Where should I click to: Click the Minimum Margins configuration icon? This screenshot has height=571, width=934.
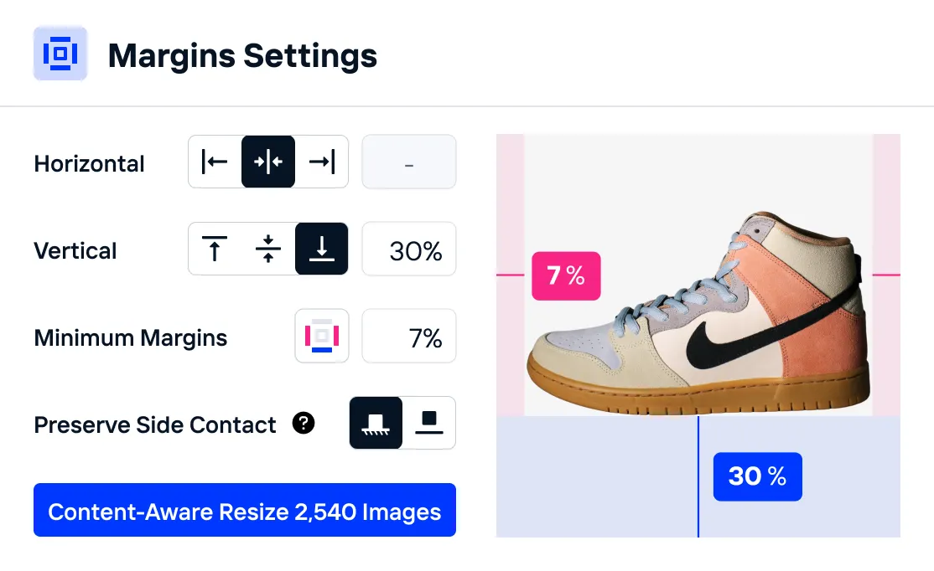(322, 336)
